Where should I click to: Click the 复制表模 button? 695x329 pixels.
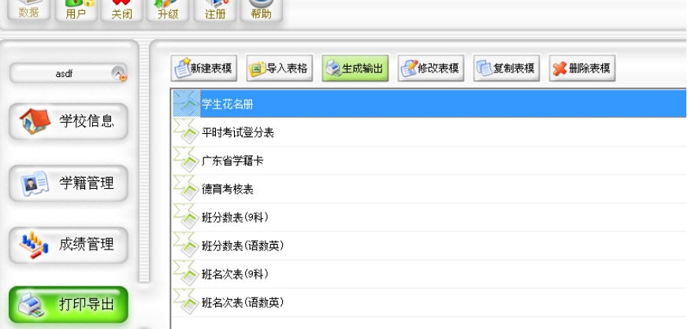coord(507,68)
